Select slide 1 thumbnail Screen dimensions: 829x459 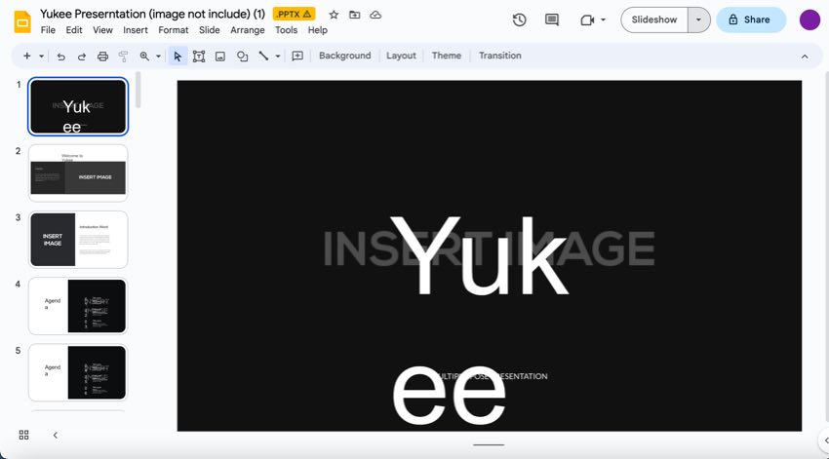click(78, 106)
